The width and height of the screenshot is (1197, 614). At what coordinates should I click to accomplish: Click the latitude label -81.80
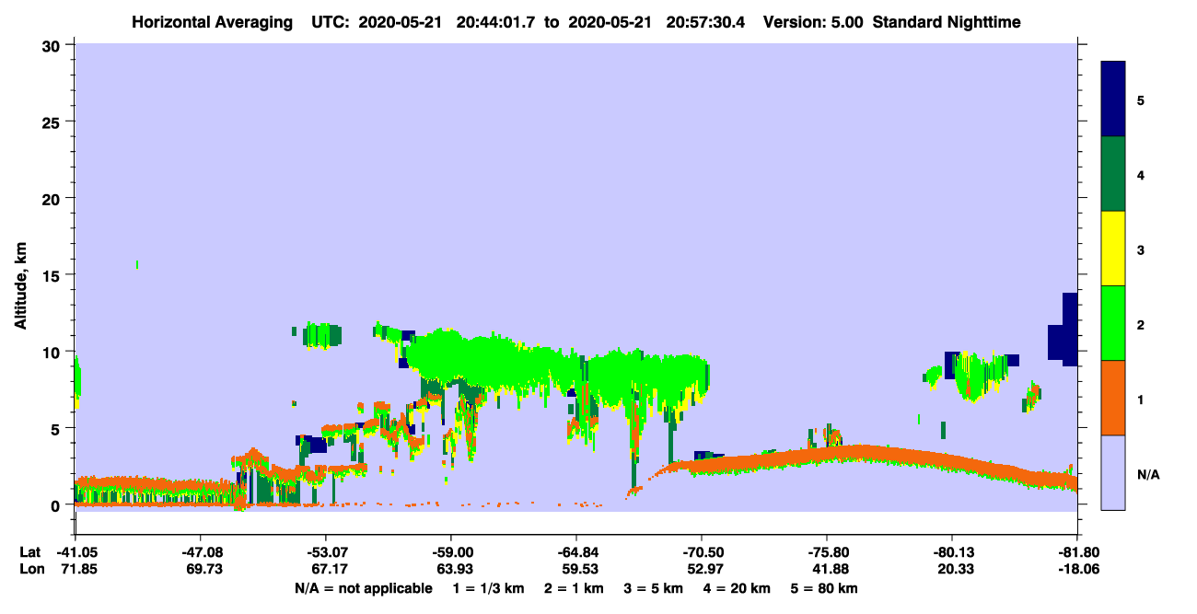click(1077, 552)
